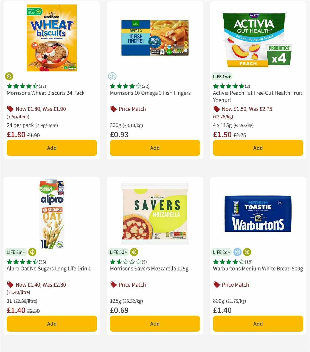
Task: Open Warburtons Medium White Bread product page
Action: pyautogui.click(x=258, y=269)
